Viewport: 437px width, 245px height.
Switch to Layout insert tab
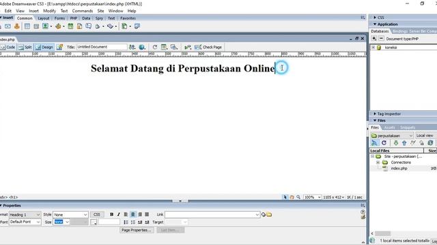click(44, 18)
